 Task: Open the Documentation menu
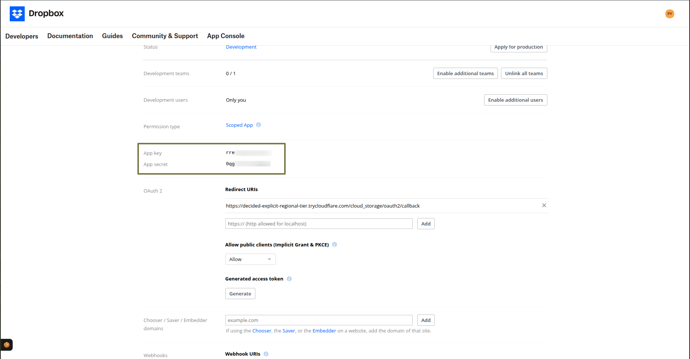[70, 36]
